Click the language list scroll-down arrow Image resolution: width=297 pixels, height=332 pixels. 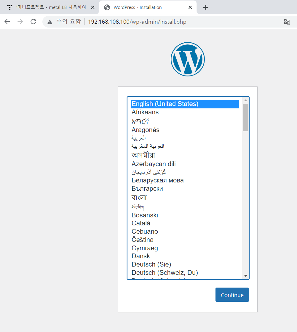click(x=245, y=276)
